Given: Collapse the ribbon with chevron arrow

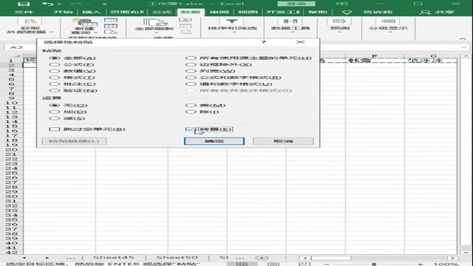Looking at the screenshot, I should point(463,38).
